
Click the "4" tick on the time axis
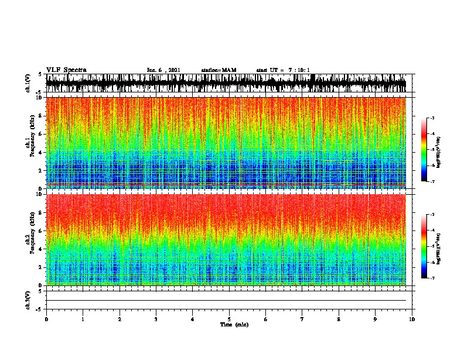[x=193, y=319]
